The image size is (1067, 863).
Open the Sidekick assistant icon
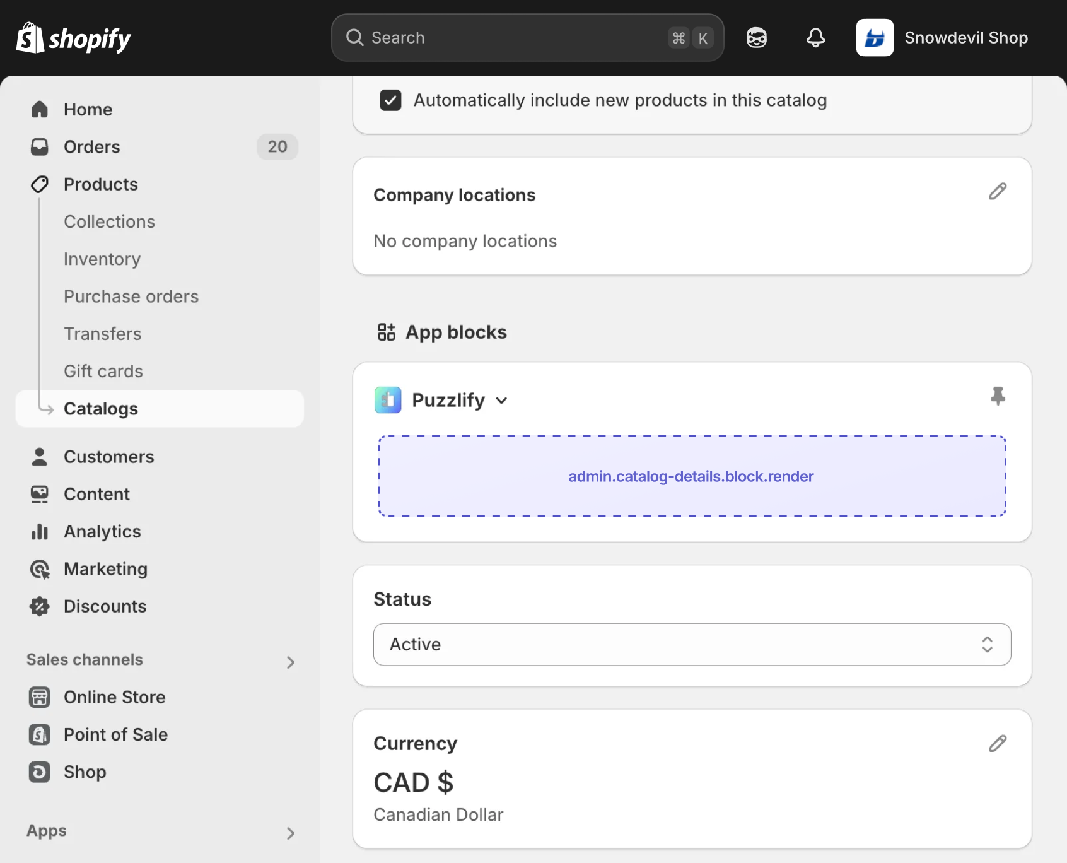tap(757, 38)
